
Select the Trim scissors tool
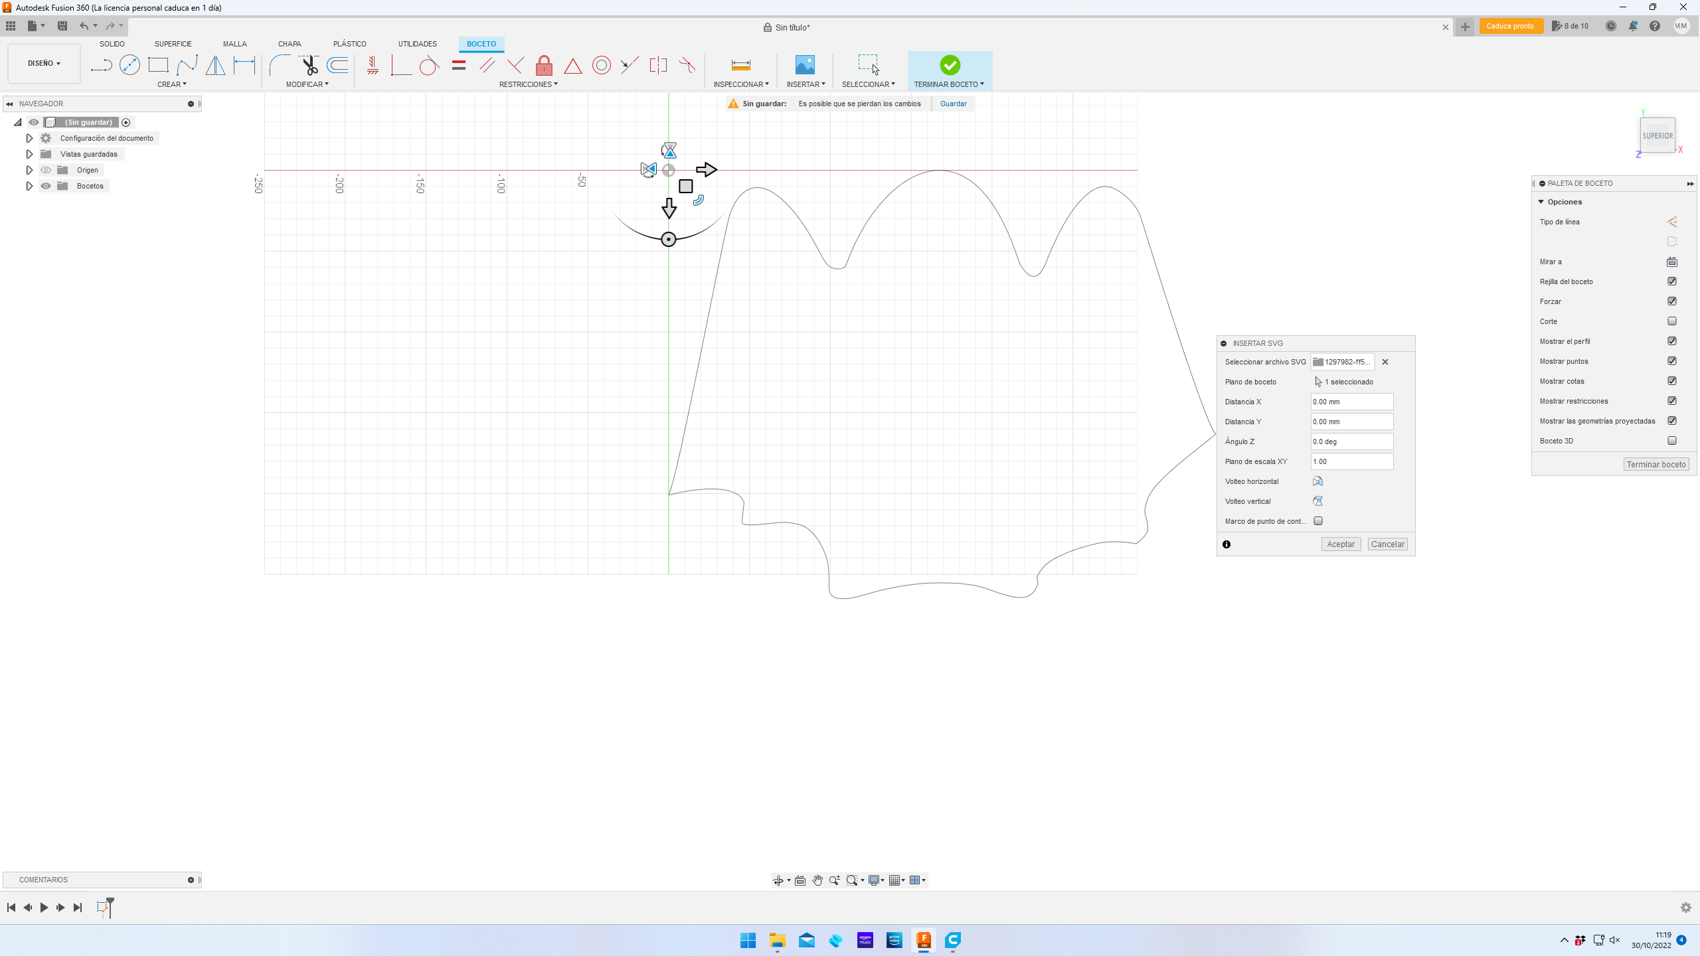coord(309,65)
